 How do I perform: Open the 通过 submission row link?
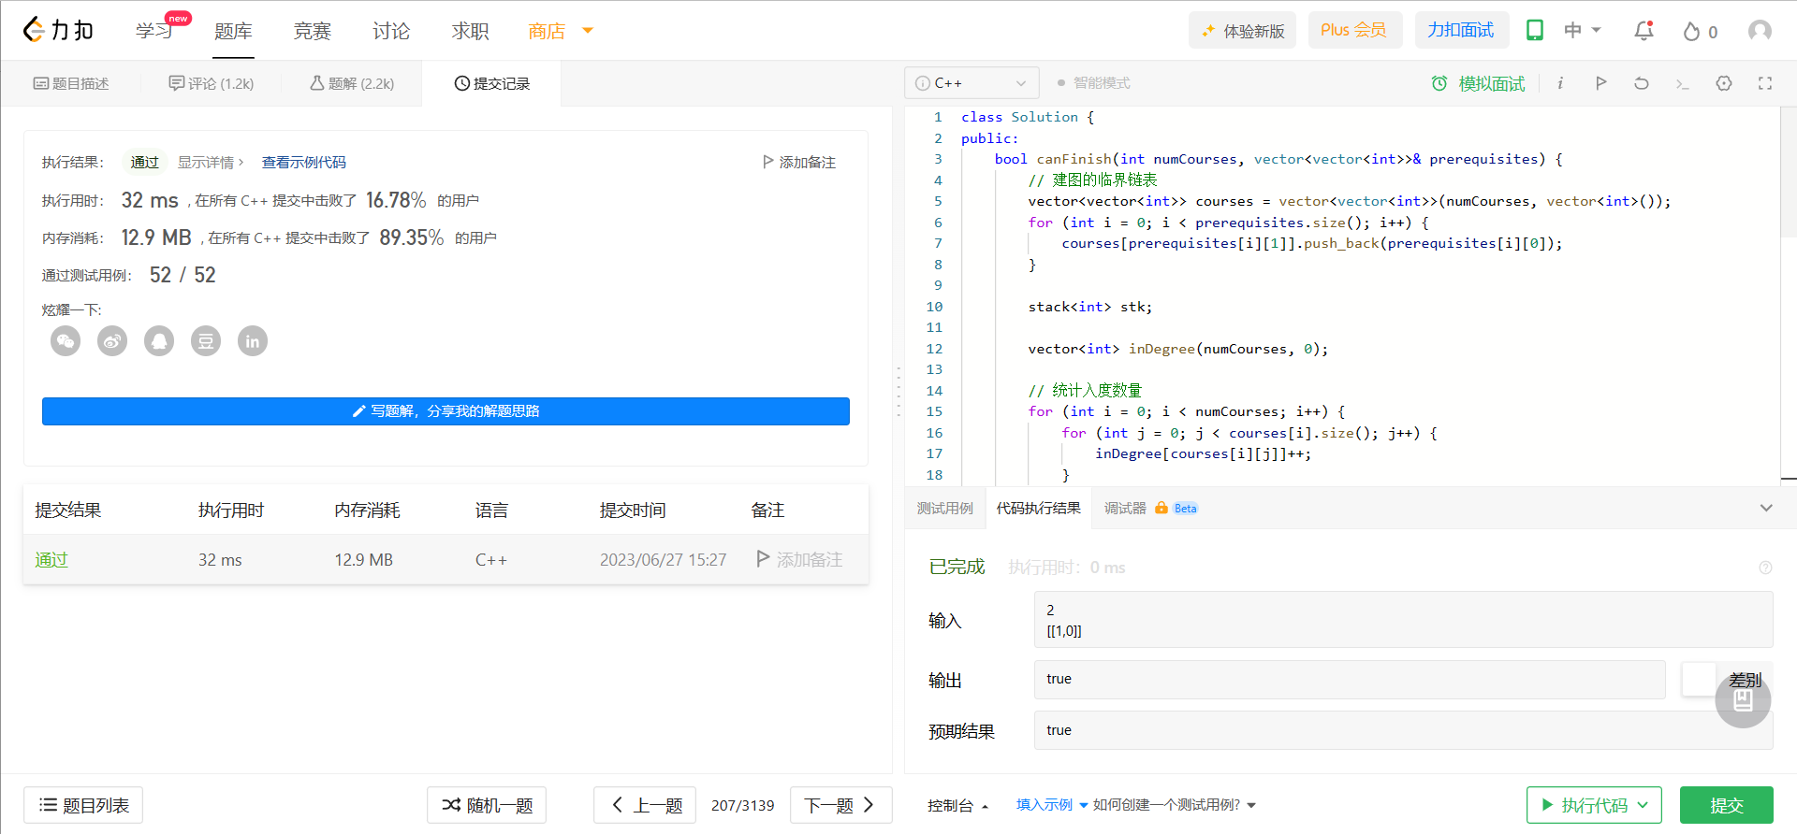click(x=51, y=560)
